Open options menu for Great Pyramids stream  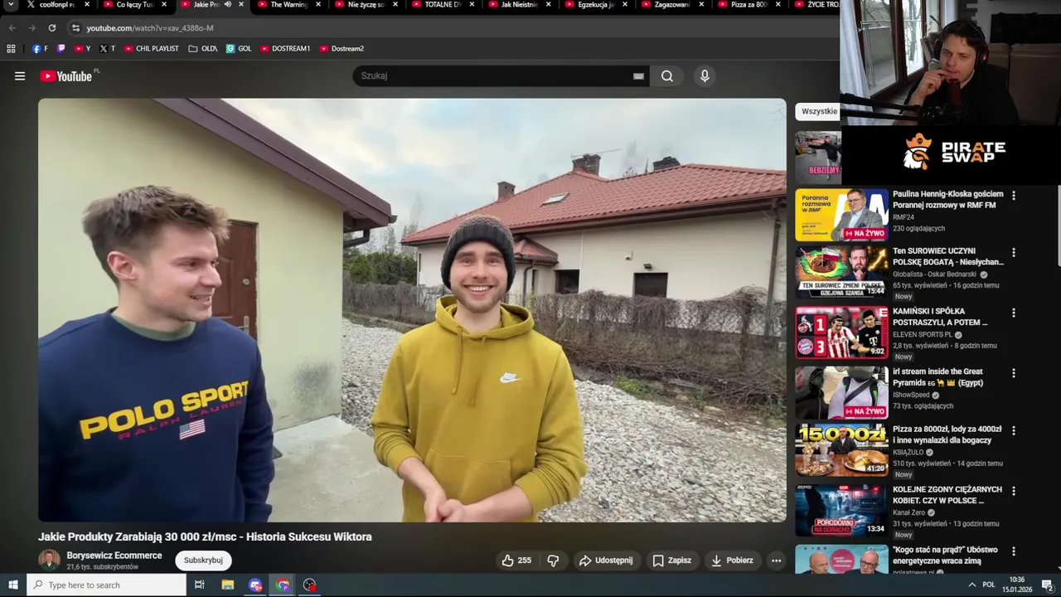pyautogui.click(x=1013, y=373)
